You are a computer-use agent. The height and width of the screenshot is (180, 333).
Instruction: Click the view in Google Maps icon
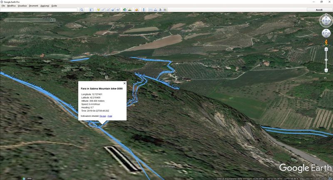click(165, 10)
